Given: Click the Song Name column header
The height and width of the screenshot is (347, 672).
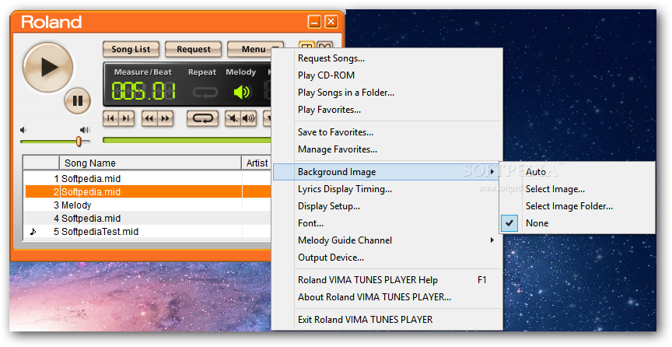Looking at the screenshot, I should 150,163.
